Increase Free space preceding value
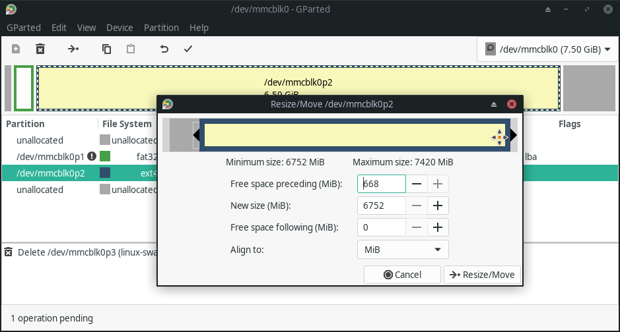 pos(438,184)
